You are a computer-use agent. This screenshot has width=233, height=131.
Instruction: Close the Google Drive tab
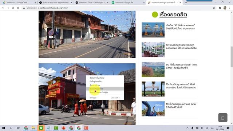35,3
